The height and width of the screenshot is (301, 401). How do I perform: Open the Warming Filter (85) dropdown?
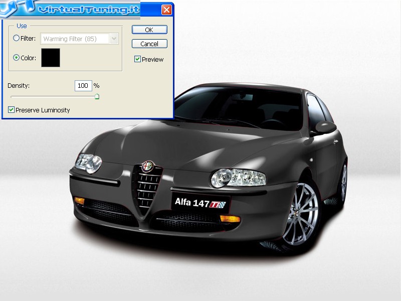(79, 39)
